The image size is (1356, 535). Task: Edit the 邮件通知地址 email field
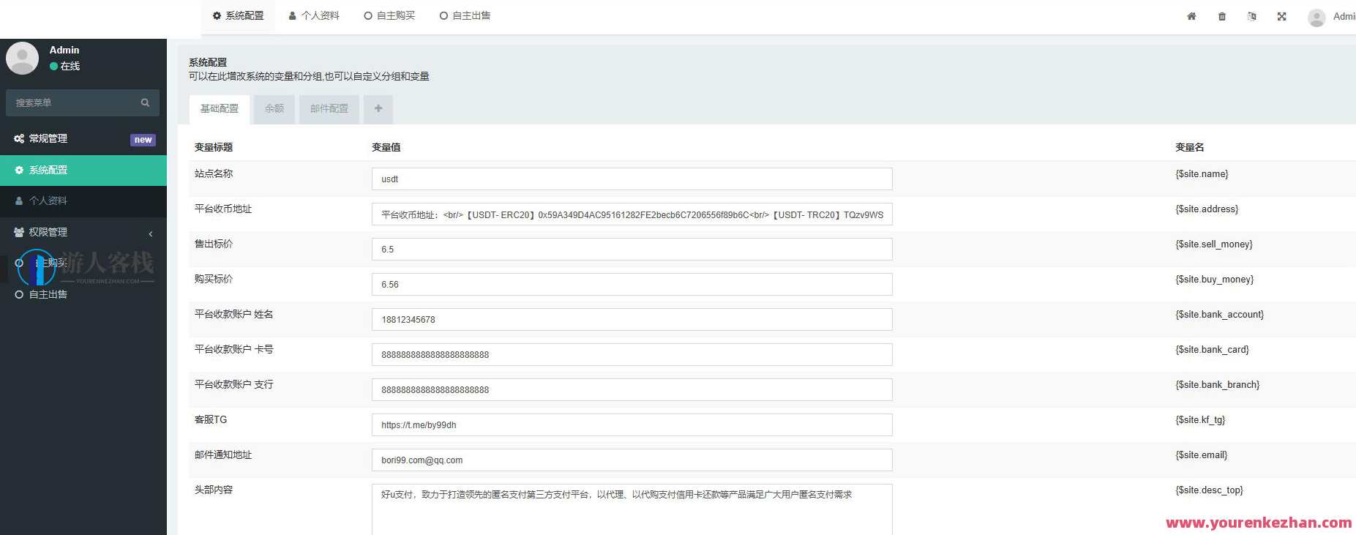point(632,460)
